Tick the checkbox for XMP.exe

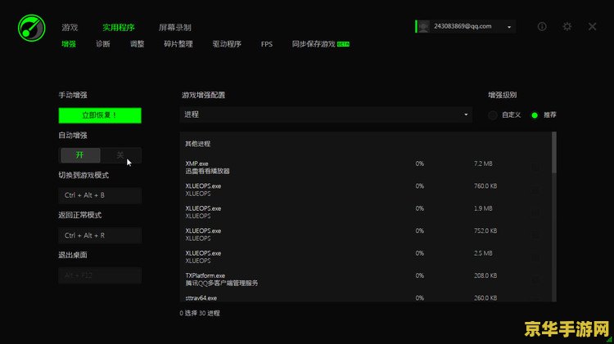tap(535, 168)
